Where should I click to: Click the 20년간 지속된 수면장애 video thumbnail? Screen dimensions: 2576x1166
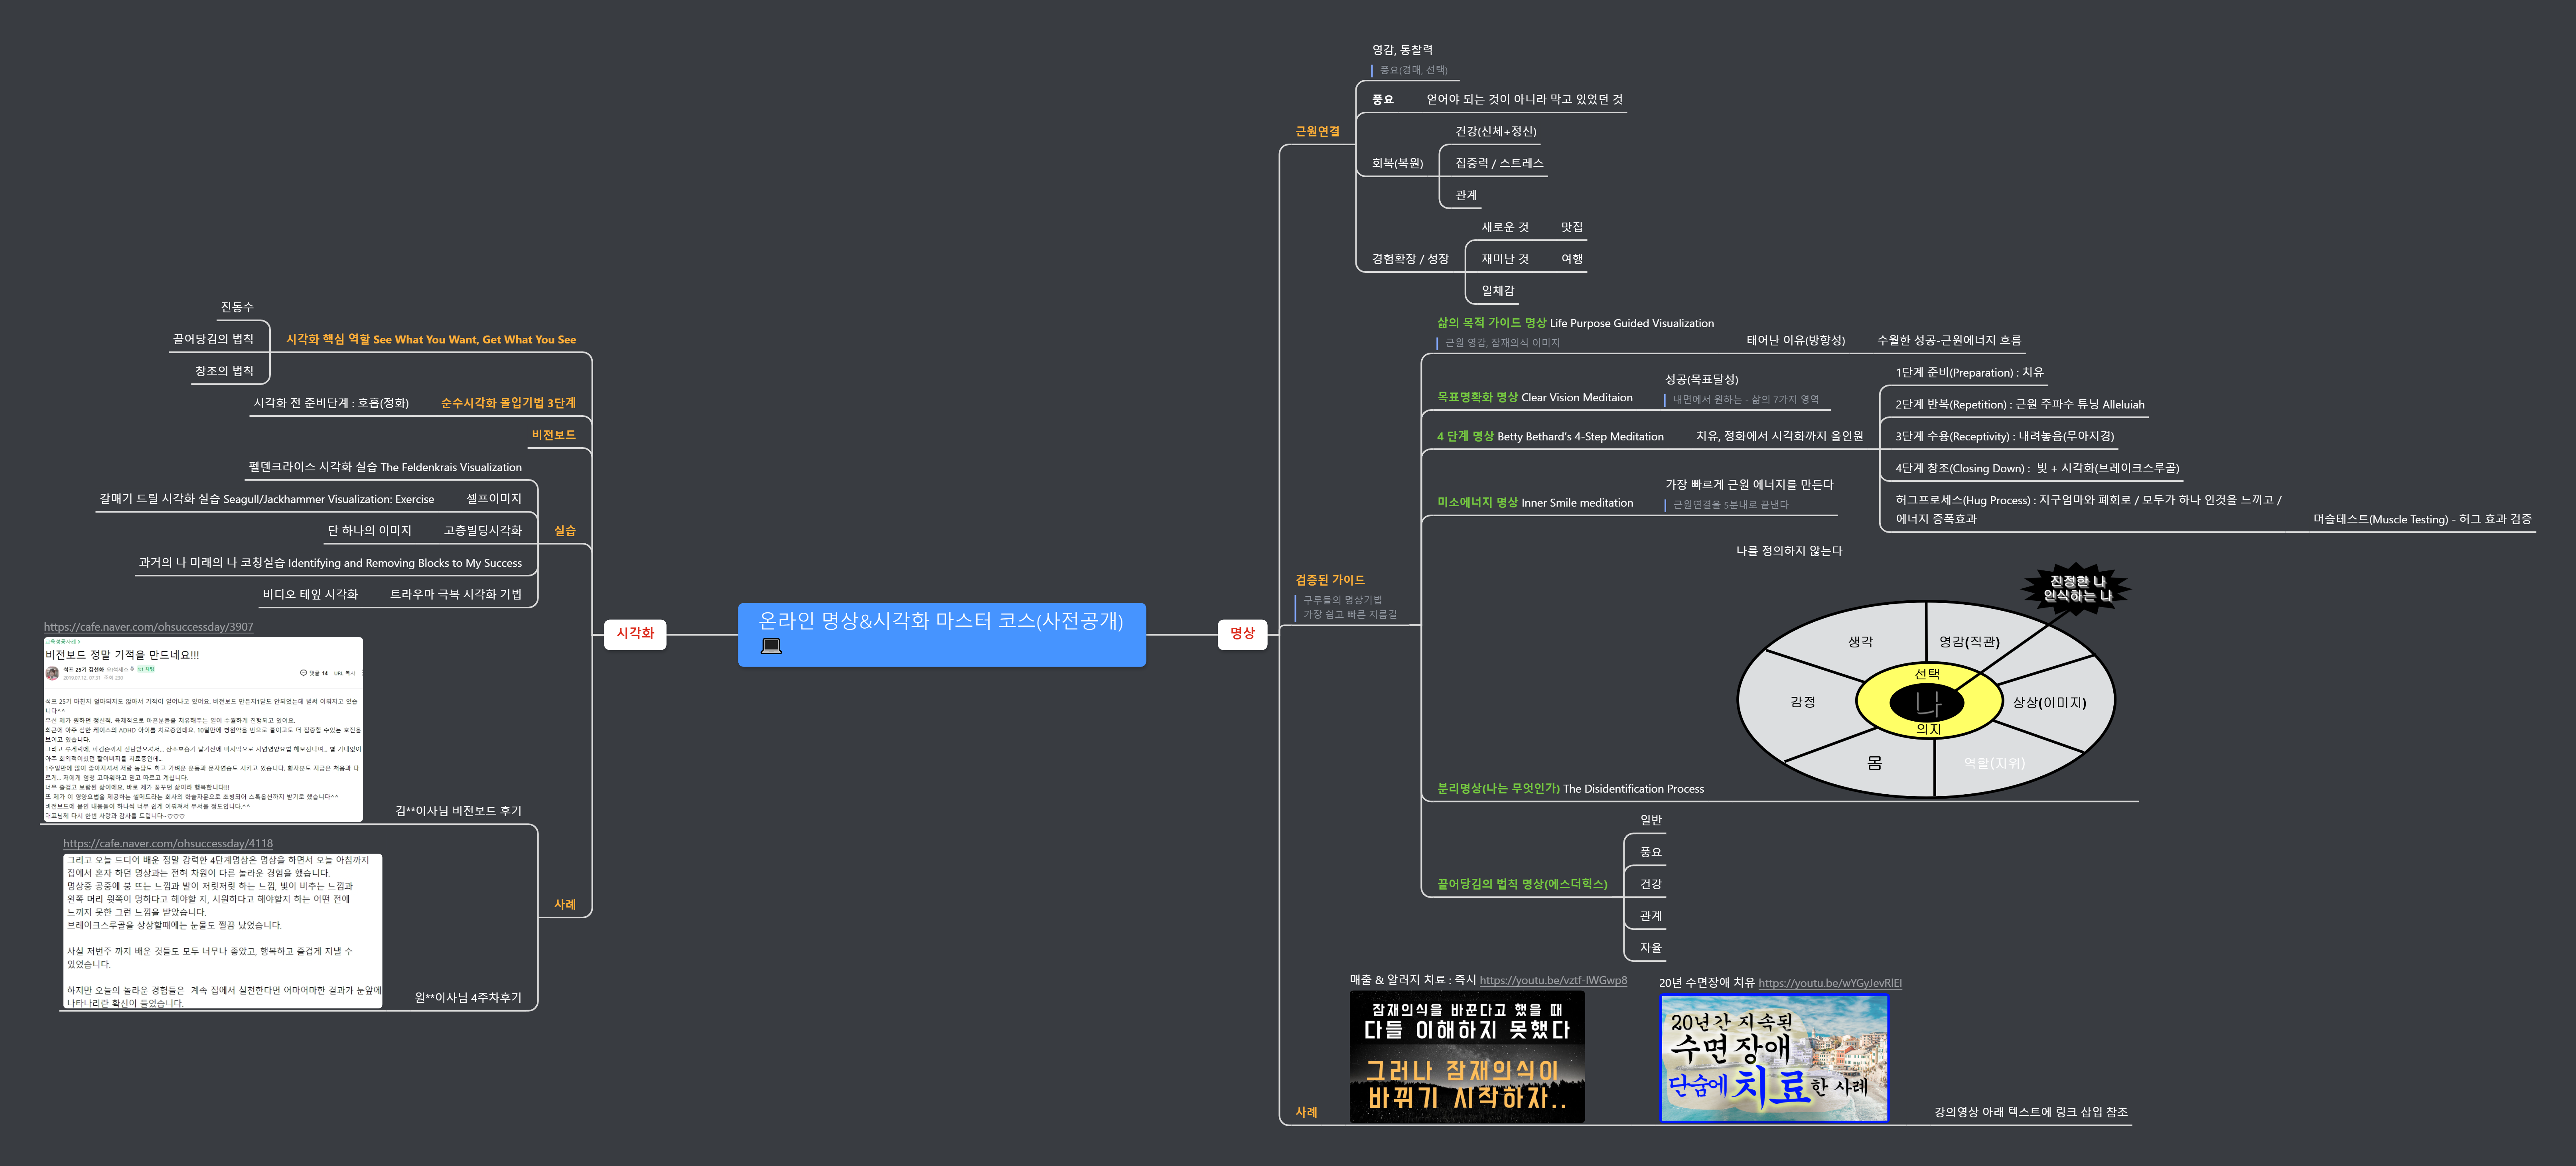click(x=1774, y=1058)
